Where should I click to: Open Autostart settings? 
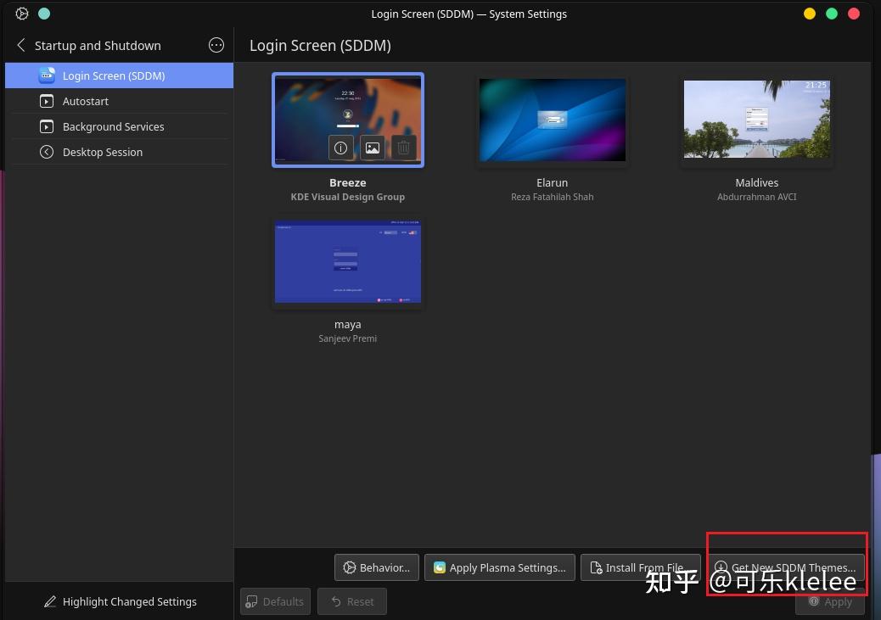(x=119, y=101)
